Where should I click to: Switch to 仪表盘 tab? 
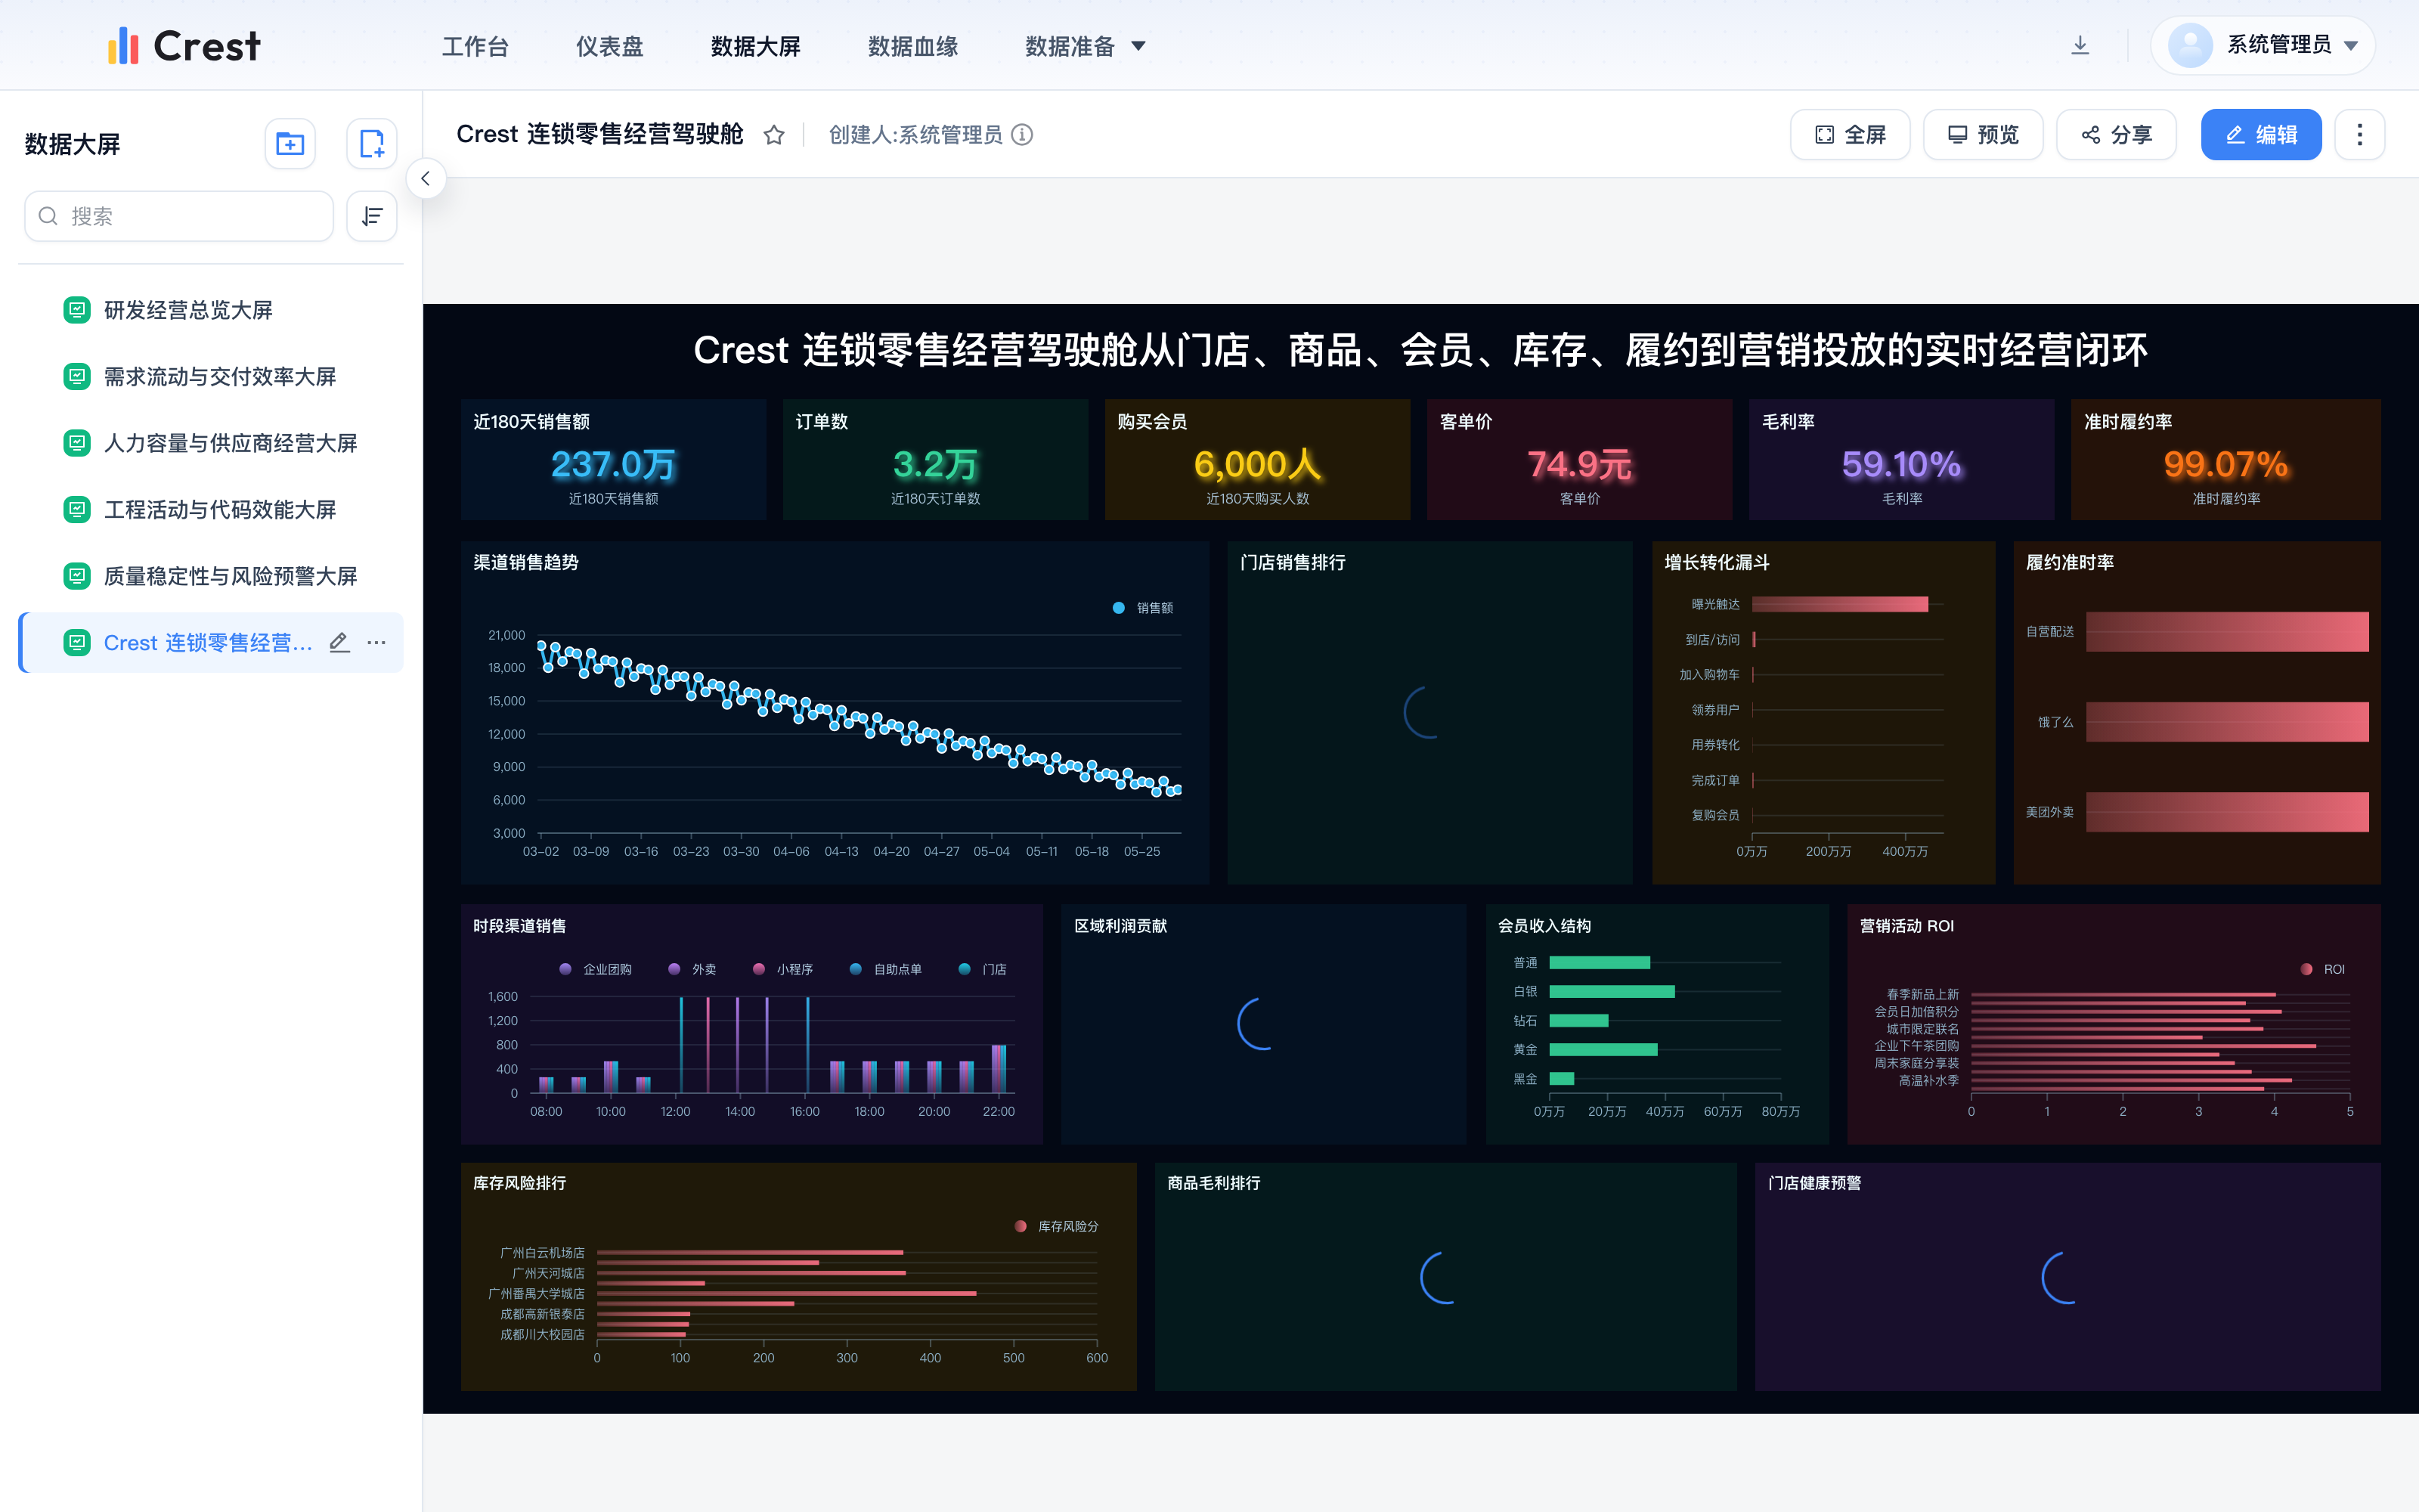(610, 46)
